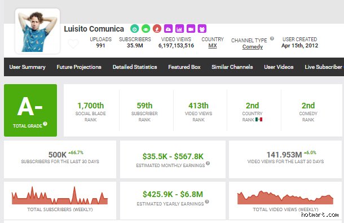The width and height of the screenshot is (344, 223).
Task: Click the purple group badge icon
Action: [202, 29]
